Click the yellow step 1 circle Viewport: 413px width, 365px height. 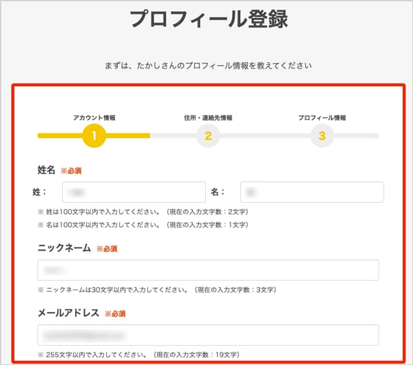[x=94, y=136]
